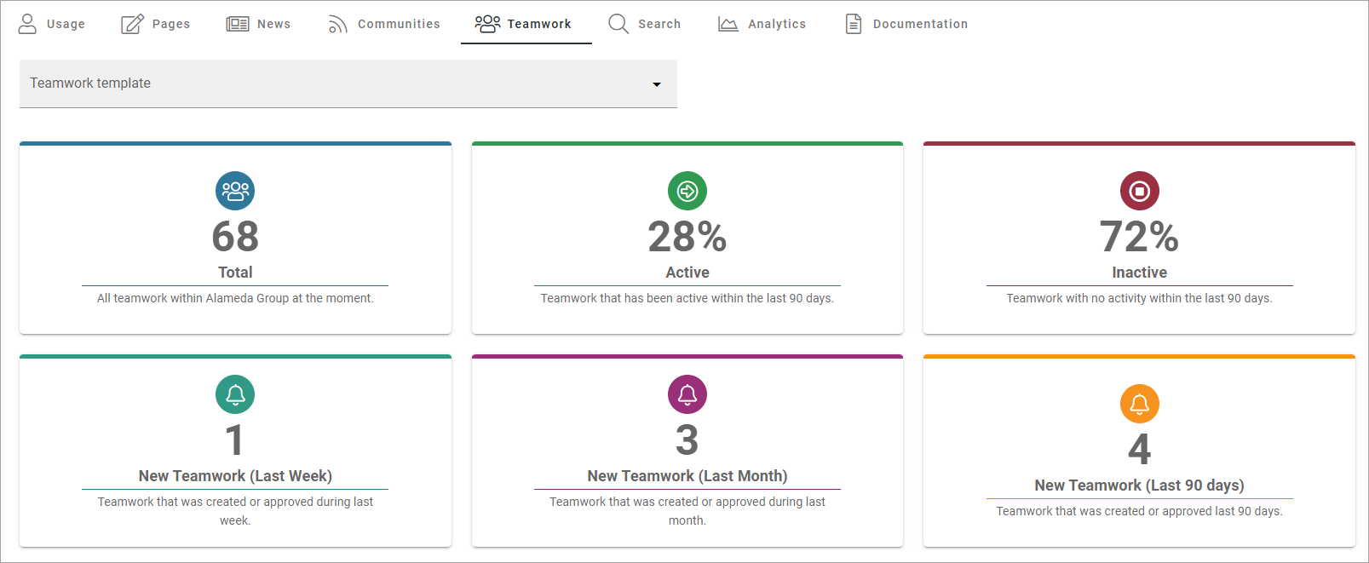1369x563 pixels.
Task: Click the Total heading
Action: 235,273
